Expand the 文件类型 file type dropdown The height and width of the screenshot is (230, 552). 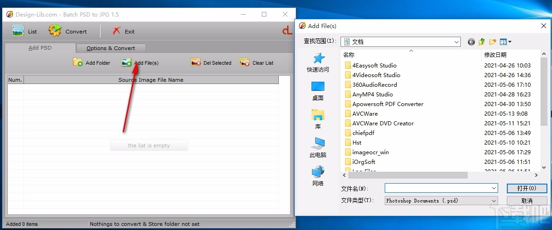pyautogui.click(x=494, y=201)
